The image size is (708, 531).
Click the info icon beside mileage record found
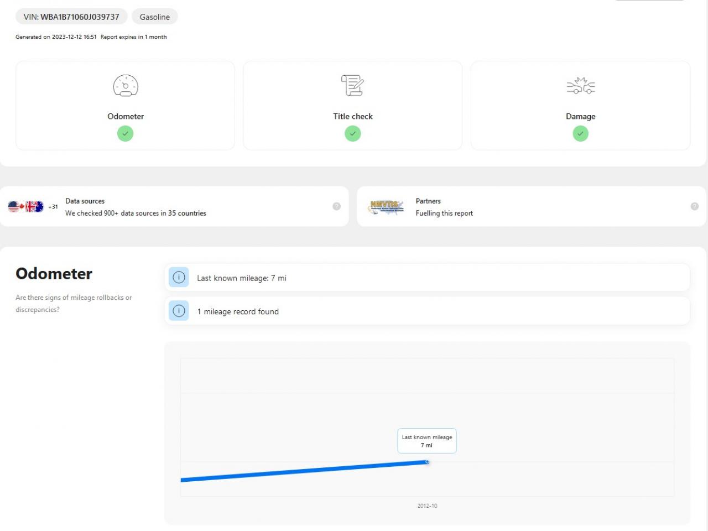179,311
